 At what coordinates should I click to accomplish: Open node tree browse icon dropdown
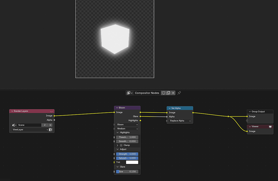click(130, 93)
